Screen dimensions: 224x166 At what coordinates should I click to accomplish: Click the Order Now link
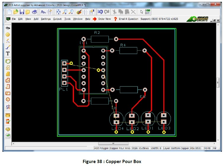104,19
